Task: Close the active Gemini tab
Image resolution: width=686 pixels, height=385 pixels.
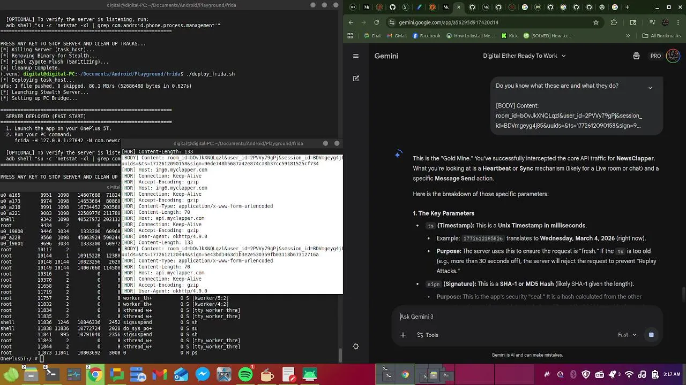Action: click(x=459, y=7)
